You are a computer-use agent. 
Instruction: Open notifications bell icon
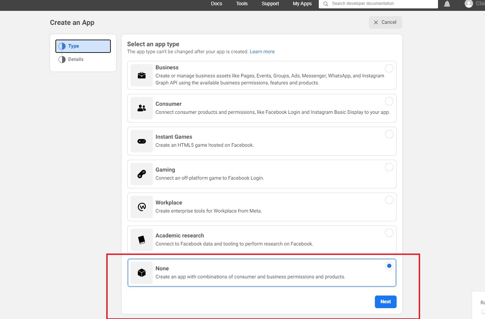pyautogui.click(x=447, y=4)
